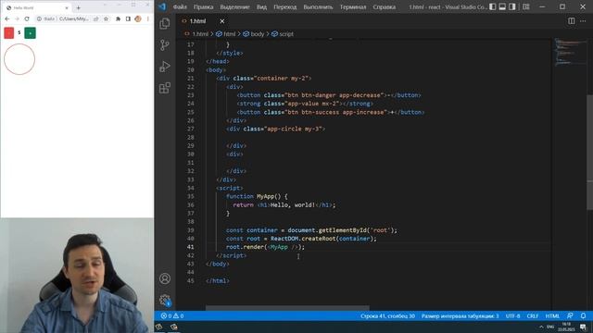Show hidden icons in the system tray
Screen dimensions: 593x333
pyautogui.click(x=541, y=327)
